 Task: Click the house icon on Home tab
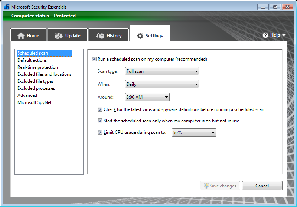pyautogui.click(x=21, y=36)
